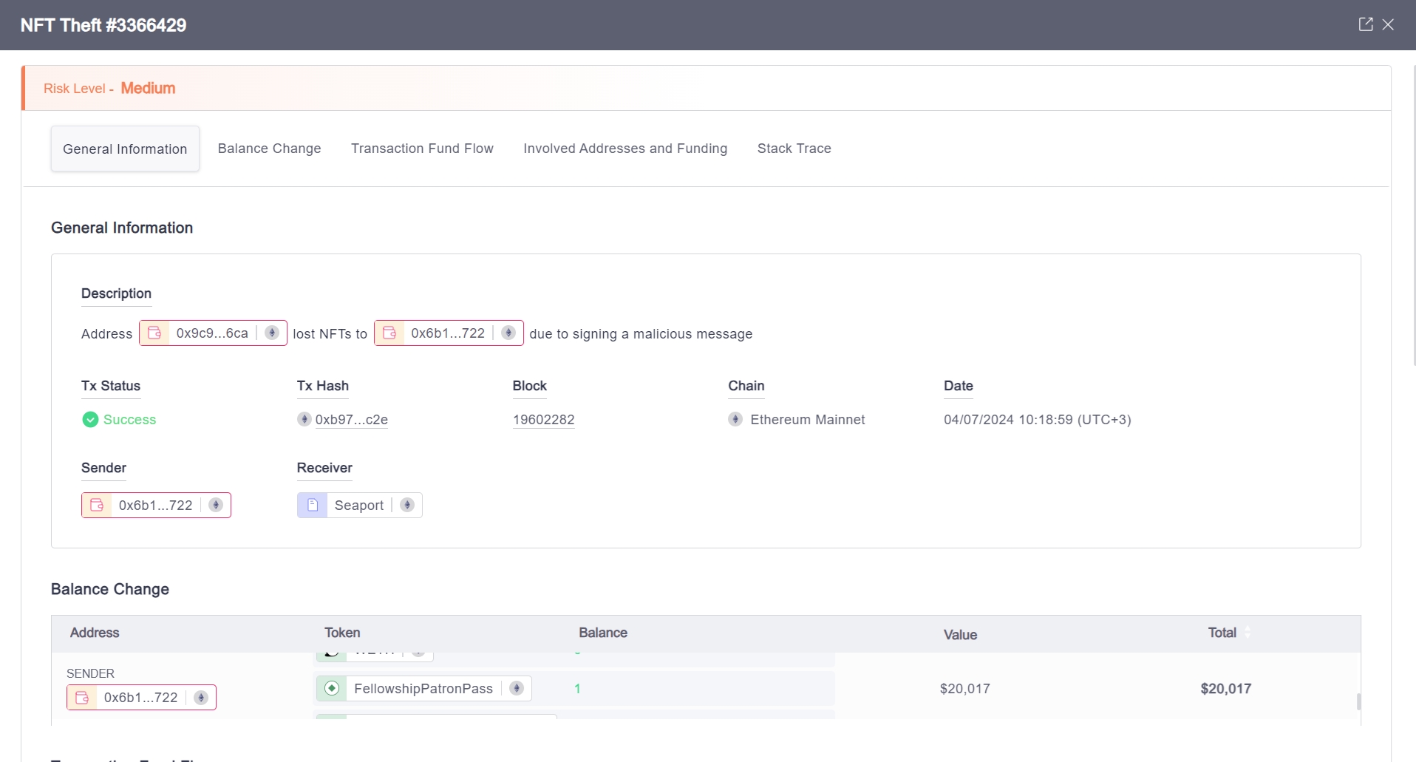Open the Transaction Fund Flow tab
This screenshot has width=1416, height=762.
point(422,149)
